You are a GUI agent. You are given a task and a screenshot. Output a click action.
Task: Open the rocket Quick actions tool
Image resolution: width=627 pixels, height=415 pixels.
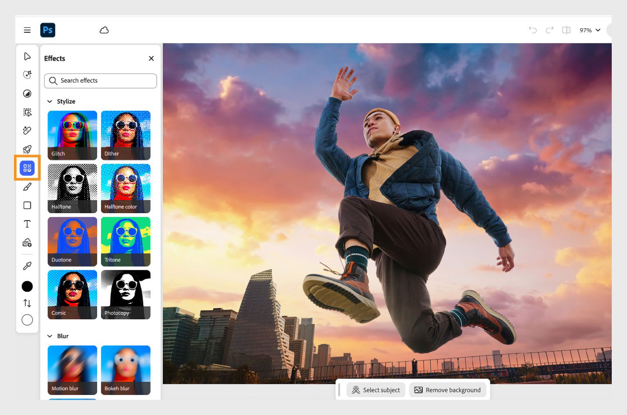coord(27,149)
